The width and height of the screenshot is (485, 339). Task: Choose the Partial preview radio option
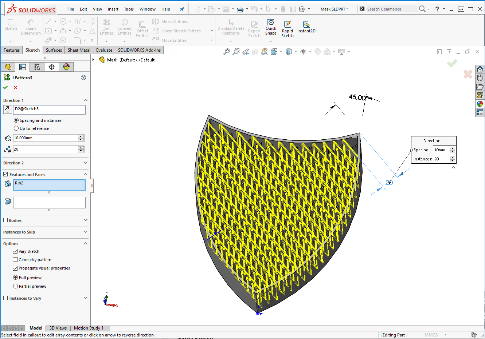16,286
